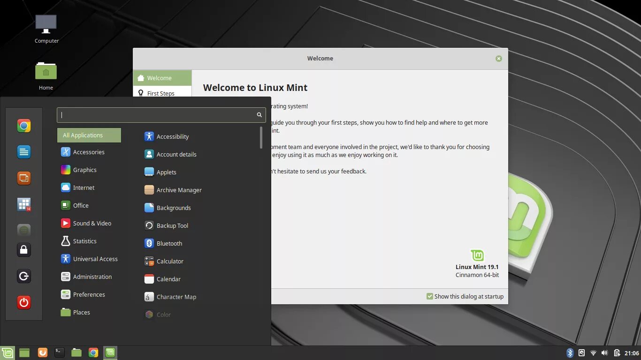This screenshot has height=360, width=641.
Task: Select All Applications category
Action: click(x=89, y=135)
